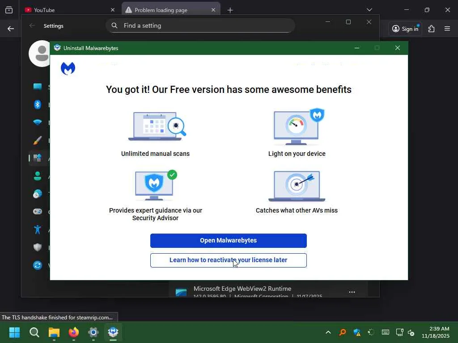Click the Catches what other AVs miss illustration

(x=297, y=186)
